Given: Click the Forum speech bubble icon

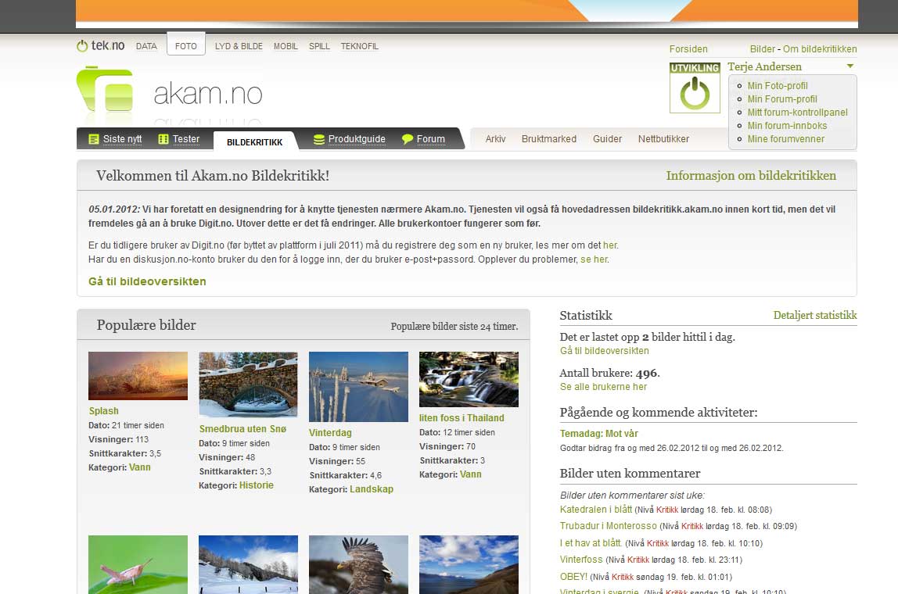Looking at the screenshot, I should pyautogui.click(x=408, y=139).
